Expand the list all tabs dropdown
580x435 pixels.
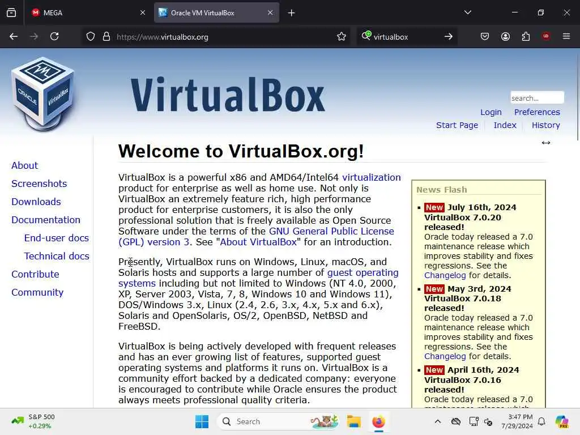point(468,12)
